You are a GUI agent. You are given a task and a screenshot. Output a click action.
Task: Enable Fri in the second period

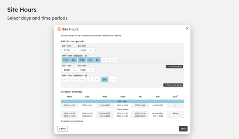coord(97,80)
